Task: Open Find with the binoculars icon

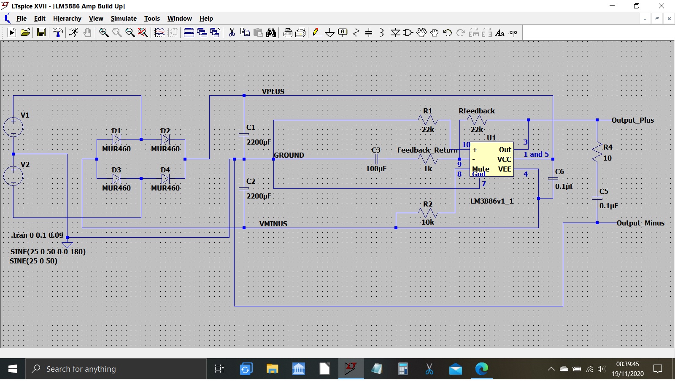Action: point(271,32)
